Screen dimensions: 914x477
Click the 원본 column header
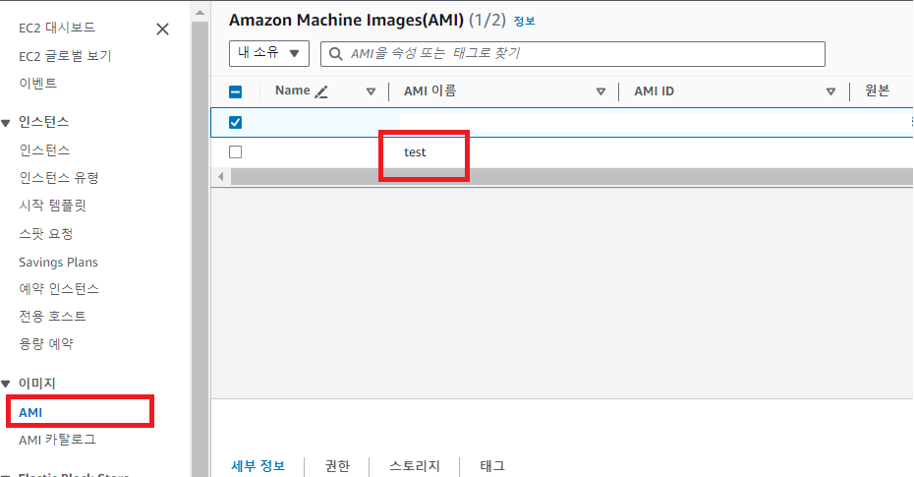(878, 90)
